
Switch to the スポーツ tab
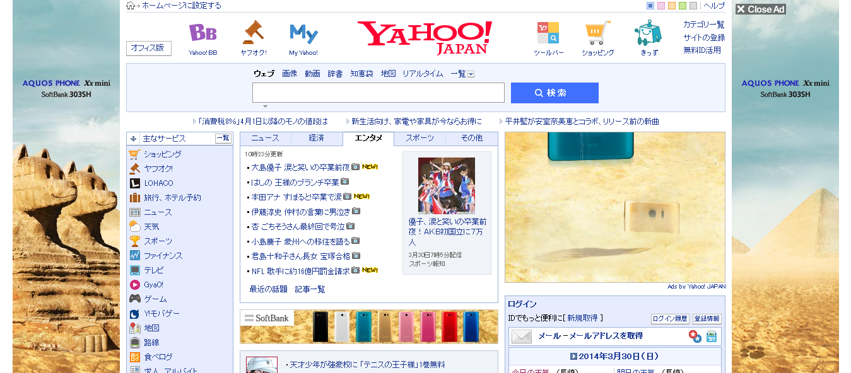(420, 138)
